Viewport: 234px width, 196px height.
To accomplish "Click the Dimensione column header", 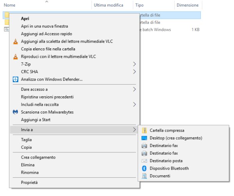I will [188, 5].
